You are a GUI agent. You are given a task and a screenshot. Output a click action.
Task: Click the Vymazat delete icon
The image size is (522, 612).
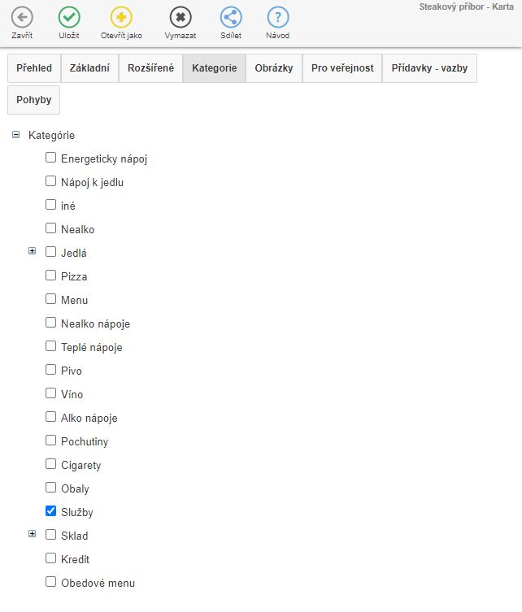coord(181,17)
